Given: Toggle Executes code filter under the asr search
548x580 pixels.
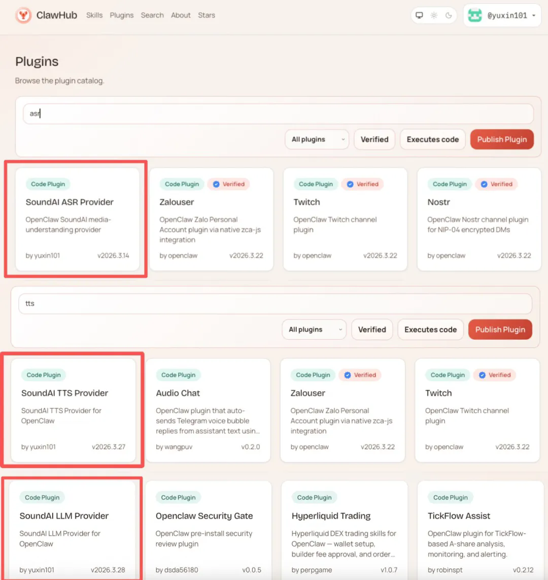Looking at the screenshot, I should coord(432,139).
